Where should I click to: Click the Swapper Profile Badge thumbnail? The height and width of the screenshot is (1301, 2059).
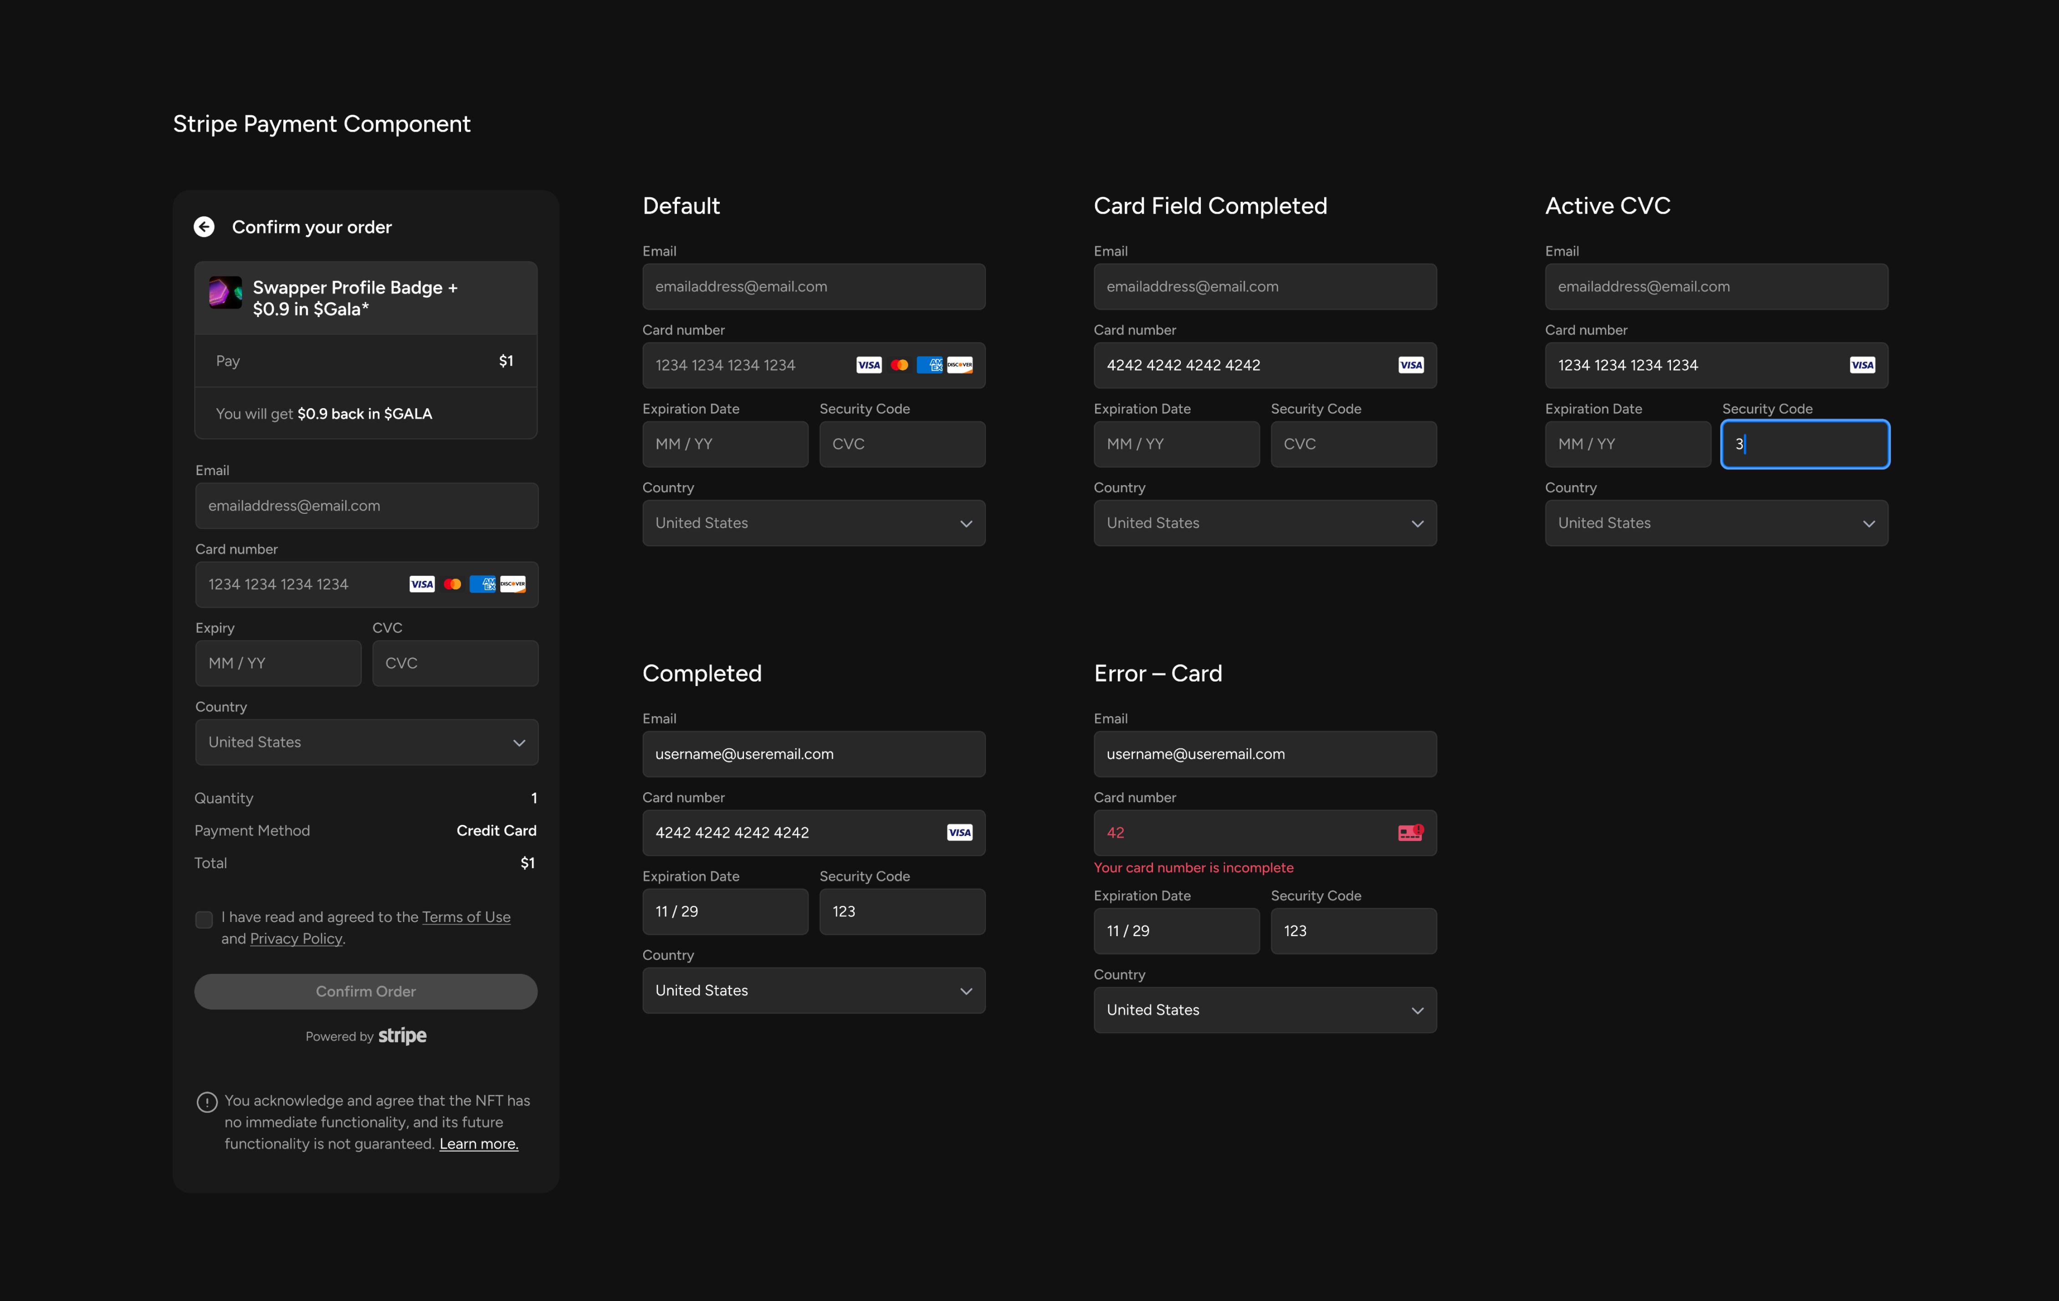tap(226, 292)
